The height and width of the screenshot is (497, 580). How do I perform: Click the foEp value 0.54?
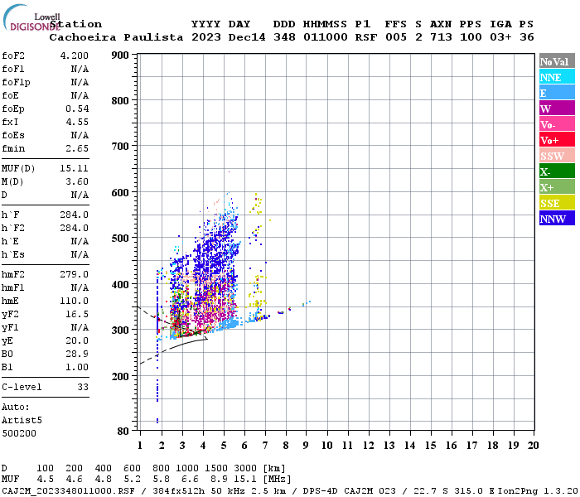[x=77, y=109]
